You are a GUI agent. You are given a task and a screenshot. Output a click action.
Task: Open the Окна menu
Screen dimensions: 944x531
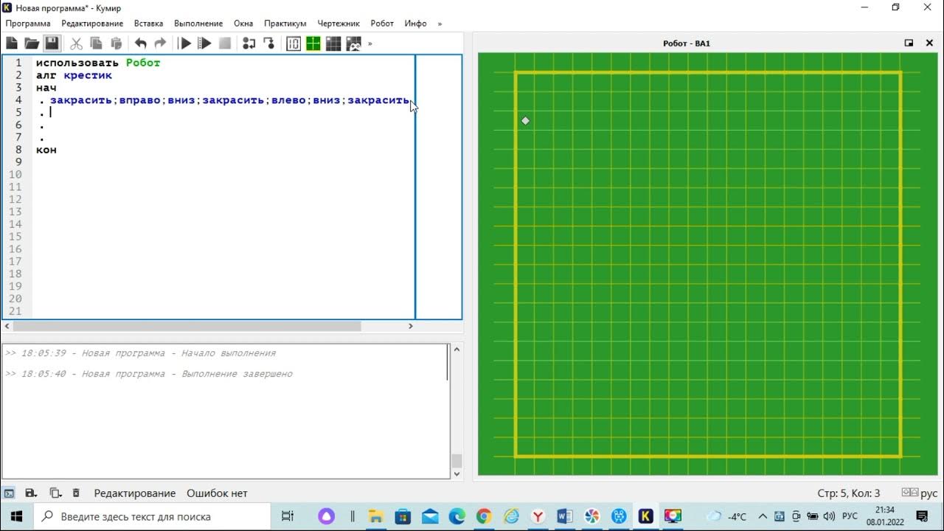click(x=243, y=24)
